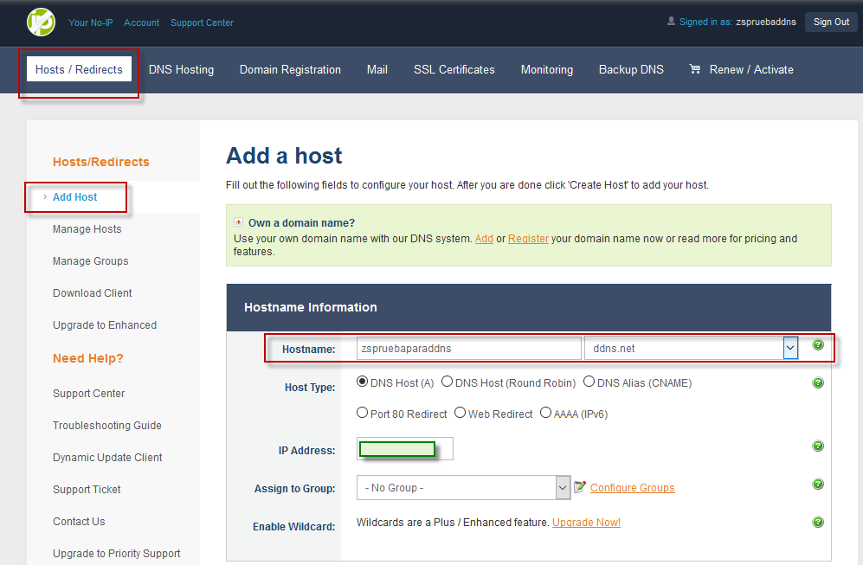Image resolution: width=863 pixels, height=565 pixels.
Task: Click the Configure Groups link
Action: pyautogui.click(x=633, y=488)
